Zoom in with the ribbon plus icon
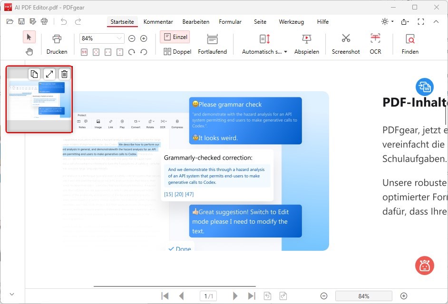448x304 pixels. click(144, 38)
